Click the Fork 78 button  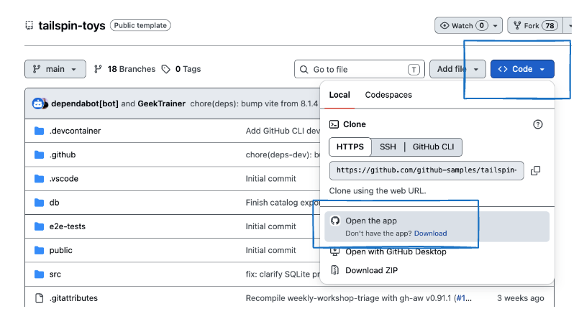(x=535, y=25)
